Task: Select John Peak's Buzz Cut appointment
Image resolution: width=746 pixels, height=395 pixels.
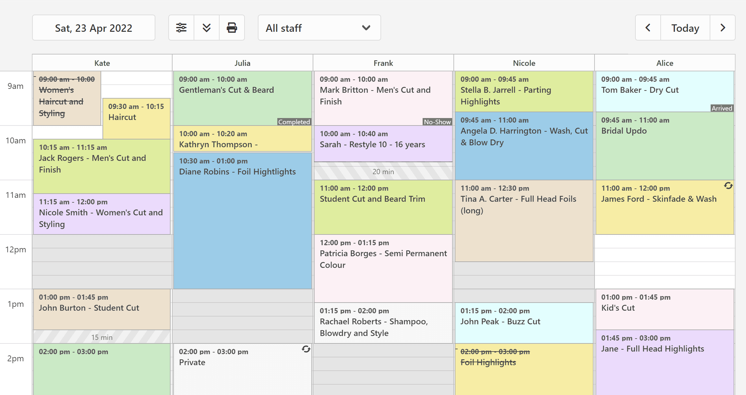Action: pyautogui.click(x=523, y=323)
